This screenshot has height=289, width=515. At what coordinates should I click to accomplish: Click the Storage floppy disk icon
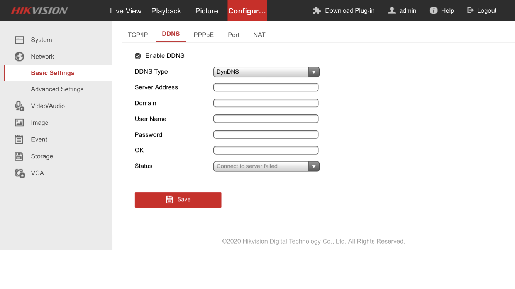19,156
